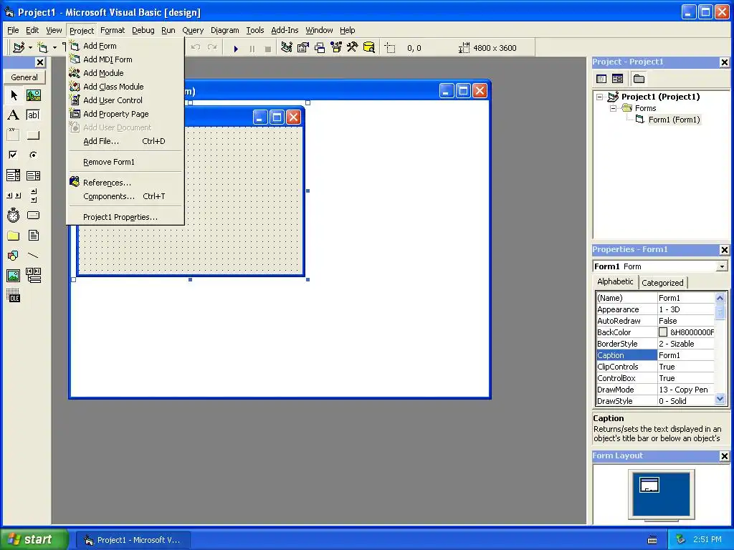Choose Add MDI Form menu entry
Image resolution: width=734 pixels, height=550 pixels.
125,59
